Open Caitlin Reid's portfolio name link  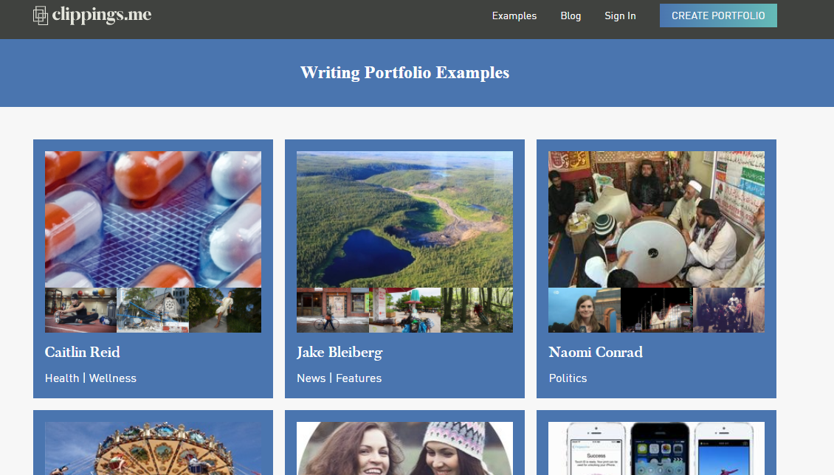coord(83,352)
